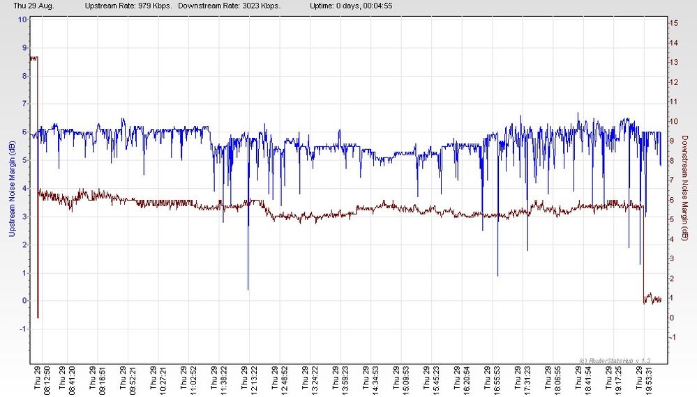Click the RouterStatsHub v 1.3 watermark
697x397 pixels.
click(x=615, y=361)
